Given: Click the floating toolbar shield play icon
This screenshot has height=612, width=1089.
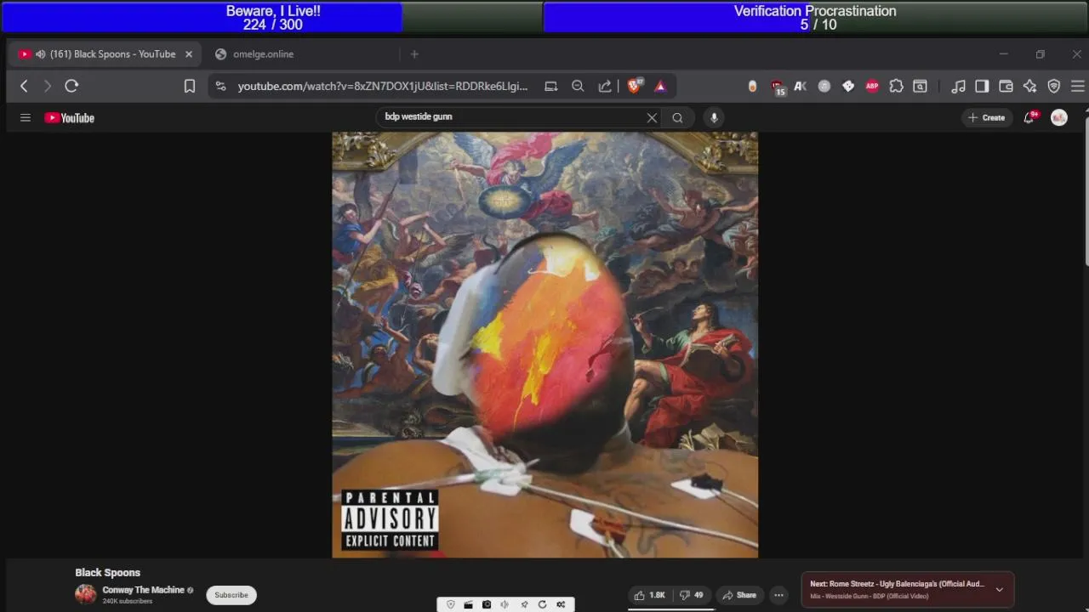Looking at the screenshot, I should coord(451,604).
